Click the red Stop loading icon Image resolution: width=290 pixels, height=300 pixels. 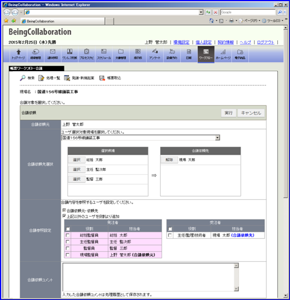pos(215,12)
